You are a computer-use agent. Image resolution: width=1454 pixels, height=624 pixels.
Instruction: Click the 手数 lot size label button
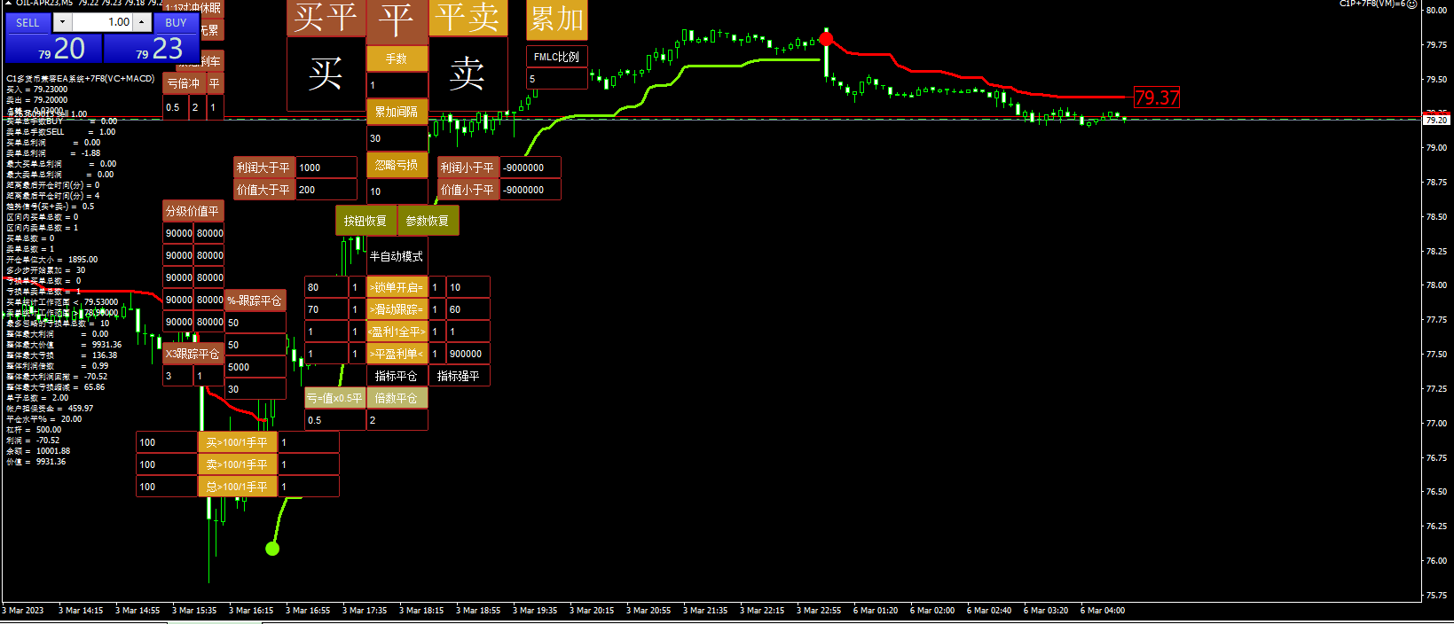pos(397,58)
